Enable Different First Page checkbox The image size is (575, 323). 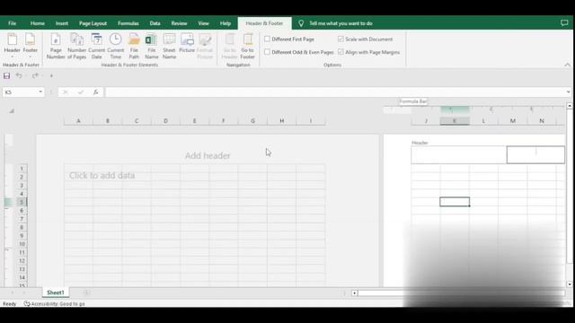click(x=267, y=39)
